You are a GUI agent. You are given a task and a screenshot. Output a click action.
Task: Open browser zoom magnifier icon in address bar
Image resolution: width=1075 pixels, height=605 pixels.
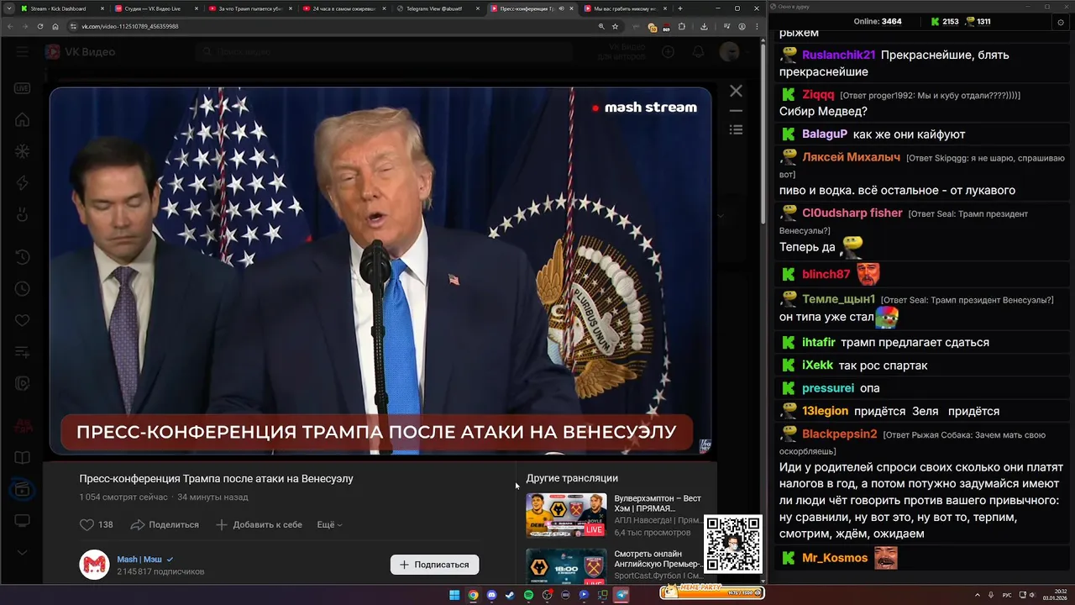(x=601, y=26)
